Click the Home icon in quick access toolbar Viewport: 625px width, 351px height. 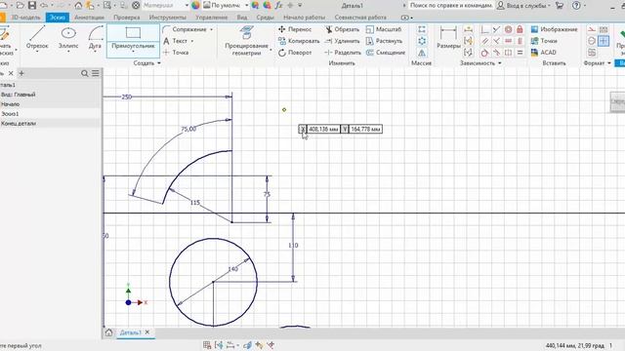(78, 6)
